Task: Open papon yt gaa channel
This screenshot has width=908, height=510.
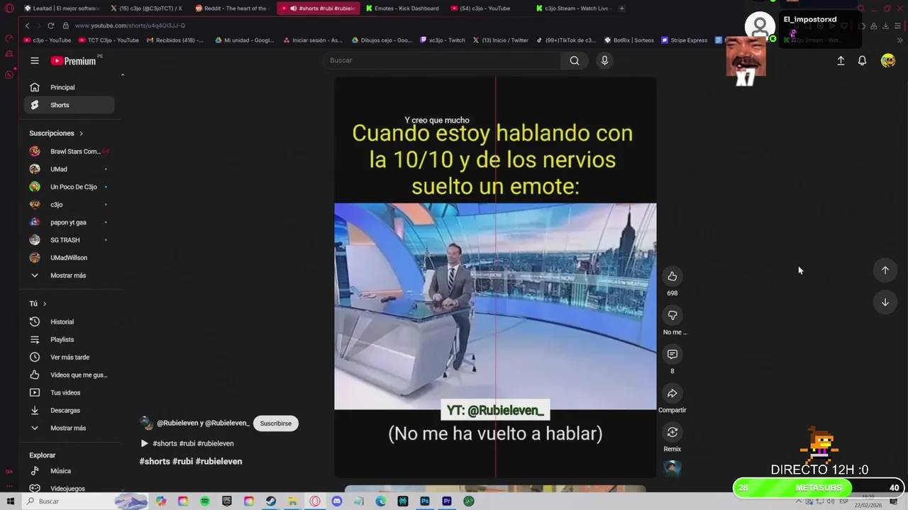Action: [x=70, y=222]
